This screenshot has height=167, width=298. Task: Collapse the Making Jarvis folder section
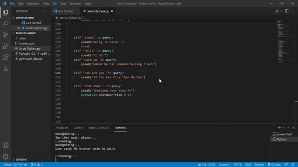(26, 33)
